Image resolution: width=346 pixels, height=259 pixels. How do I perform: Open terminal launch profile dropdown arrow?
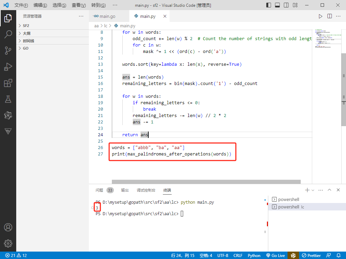tap(313, 190)
